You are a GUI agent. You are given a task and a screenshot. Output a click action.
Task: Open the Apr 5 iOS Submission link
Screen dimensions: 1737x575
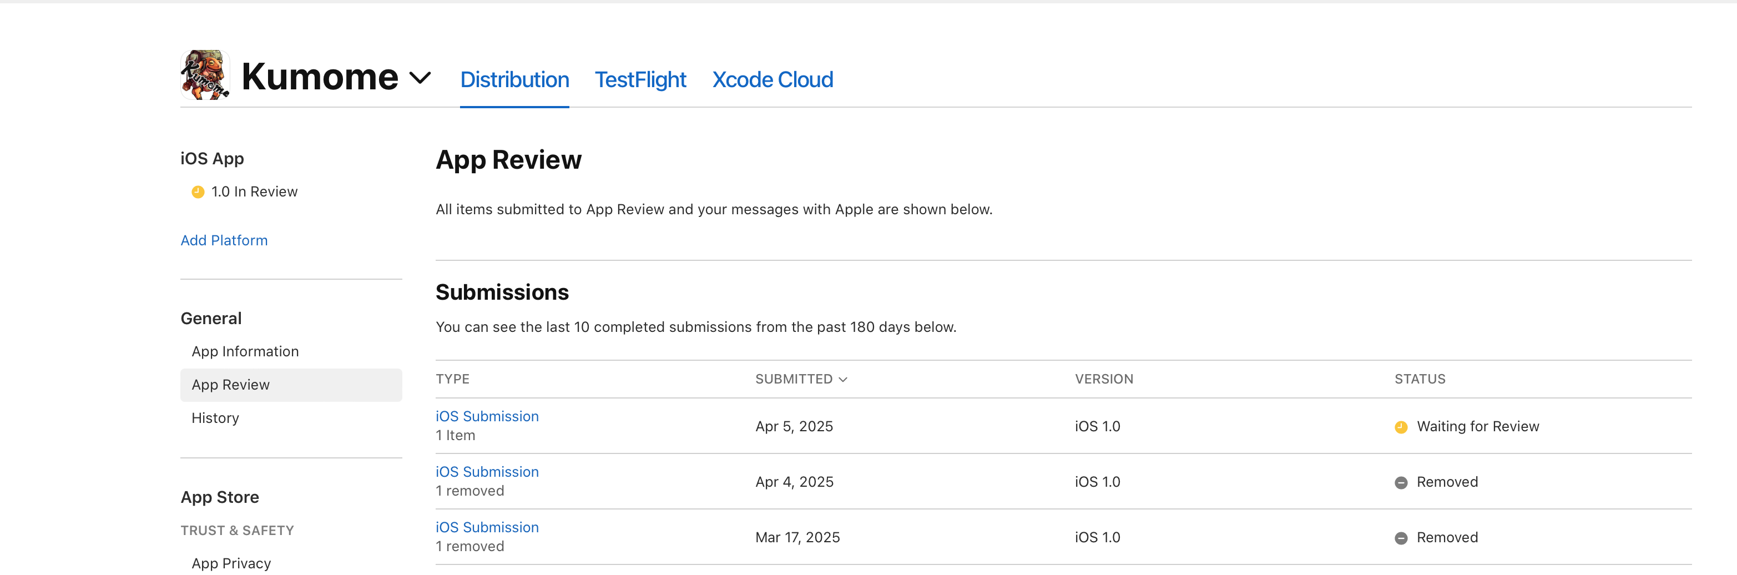click(487, 417)
